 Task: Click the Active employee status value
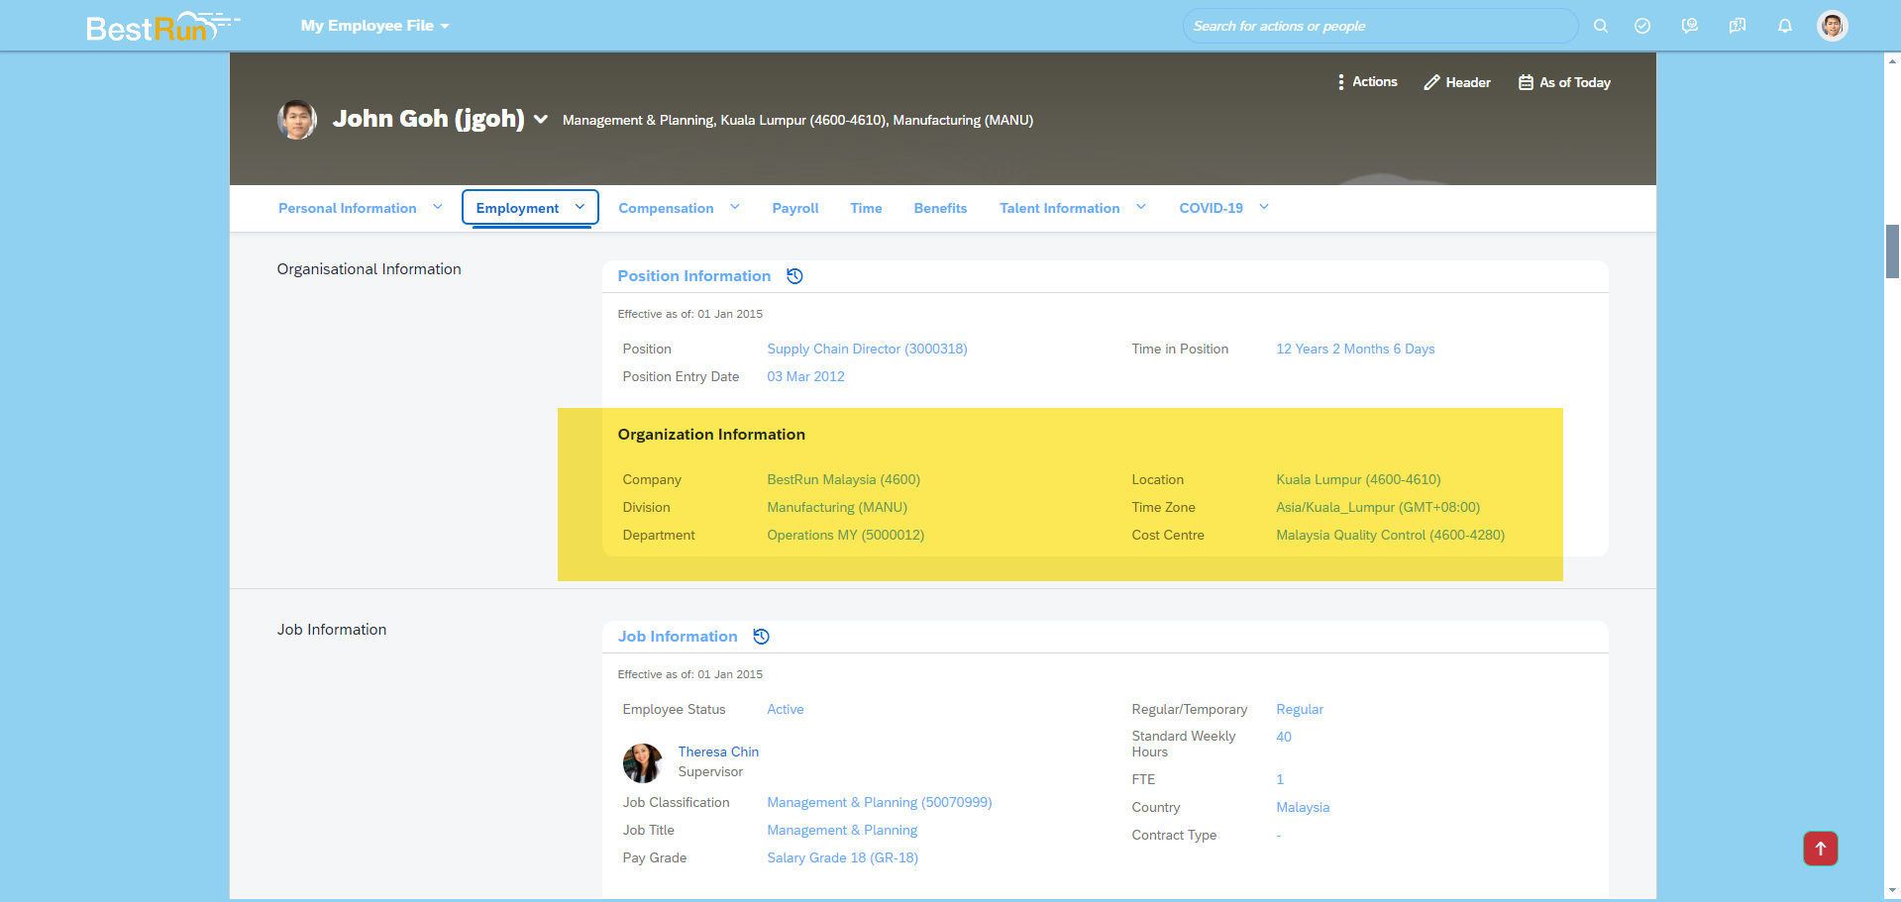[x=785, y=709]
